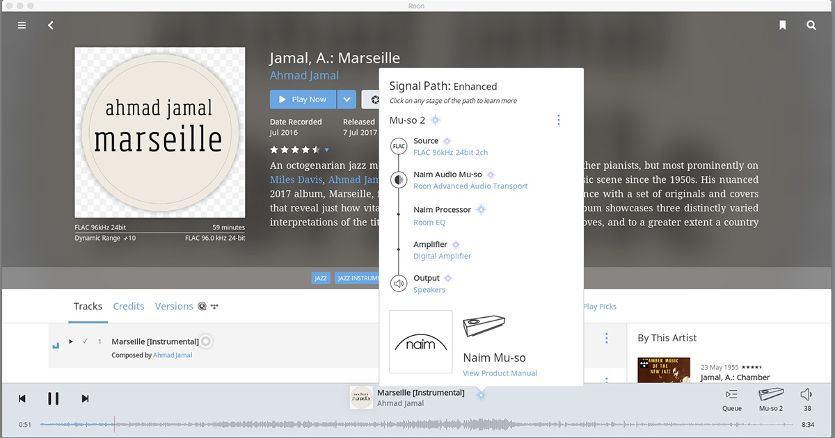
Task: Click Jamal, A.: Chamber album title
Action: [x=735, y=378]
